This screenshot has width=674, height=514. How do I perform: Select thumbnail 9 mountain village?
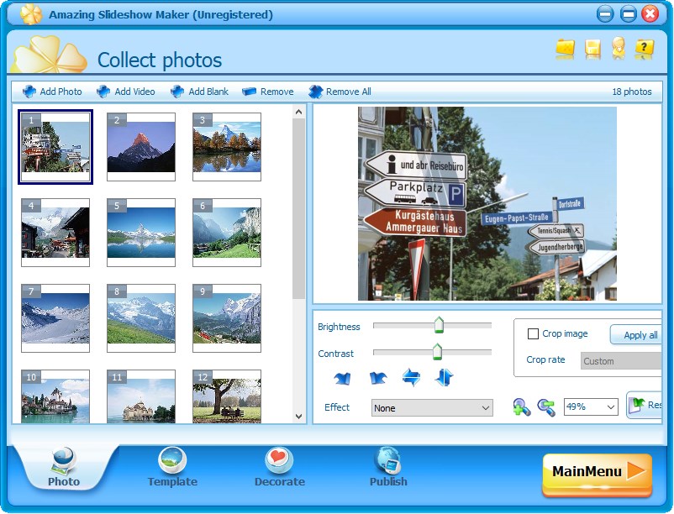pyautogui.click(x=227, y=318)
